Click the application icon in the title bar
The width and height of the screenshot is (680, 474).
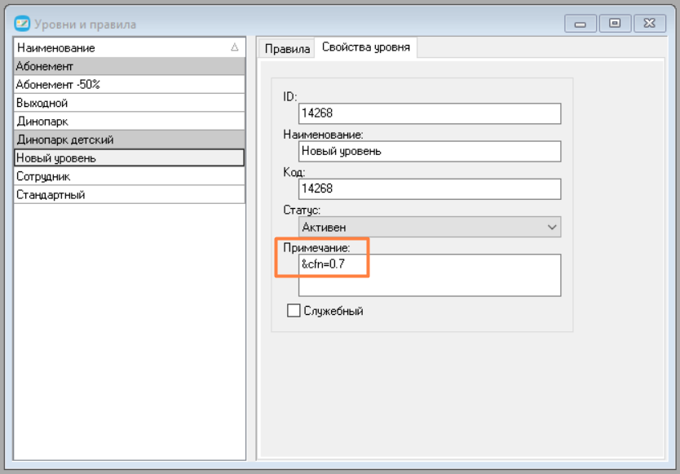[22, 24]
